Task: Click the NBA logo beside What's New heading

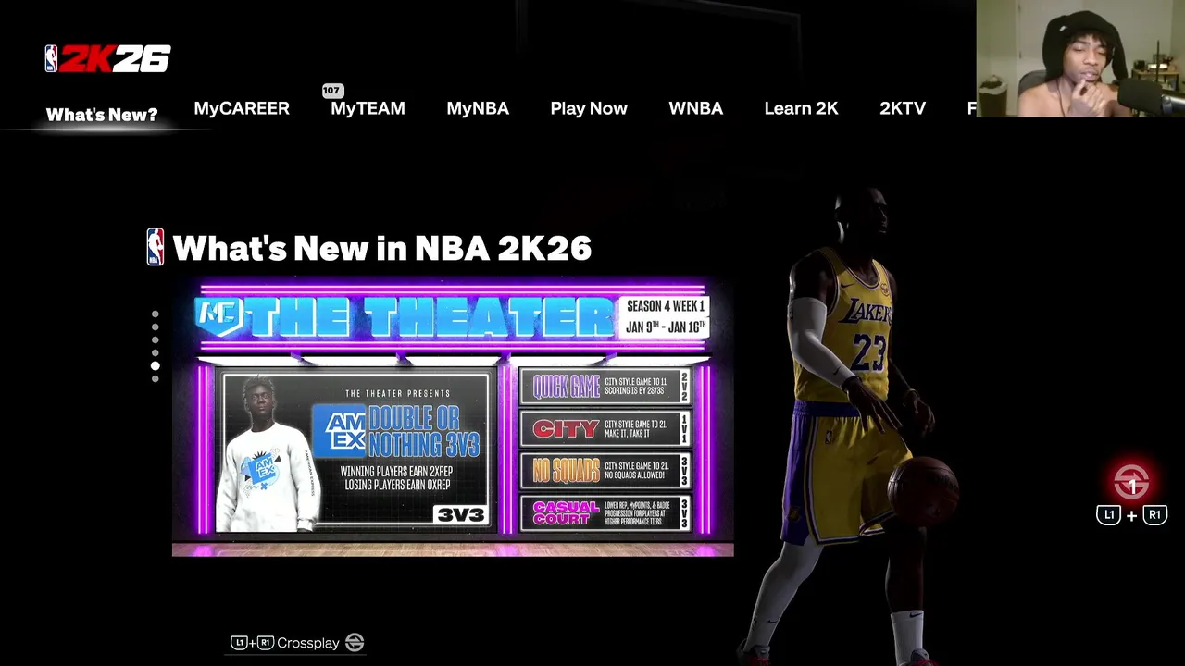Action: (156, 247)
